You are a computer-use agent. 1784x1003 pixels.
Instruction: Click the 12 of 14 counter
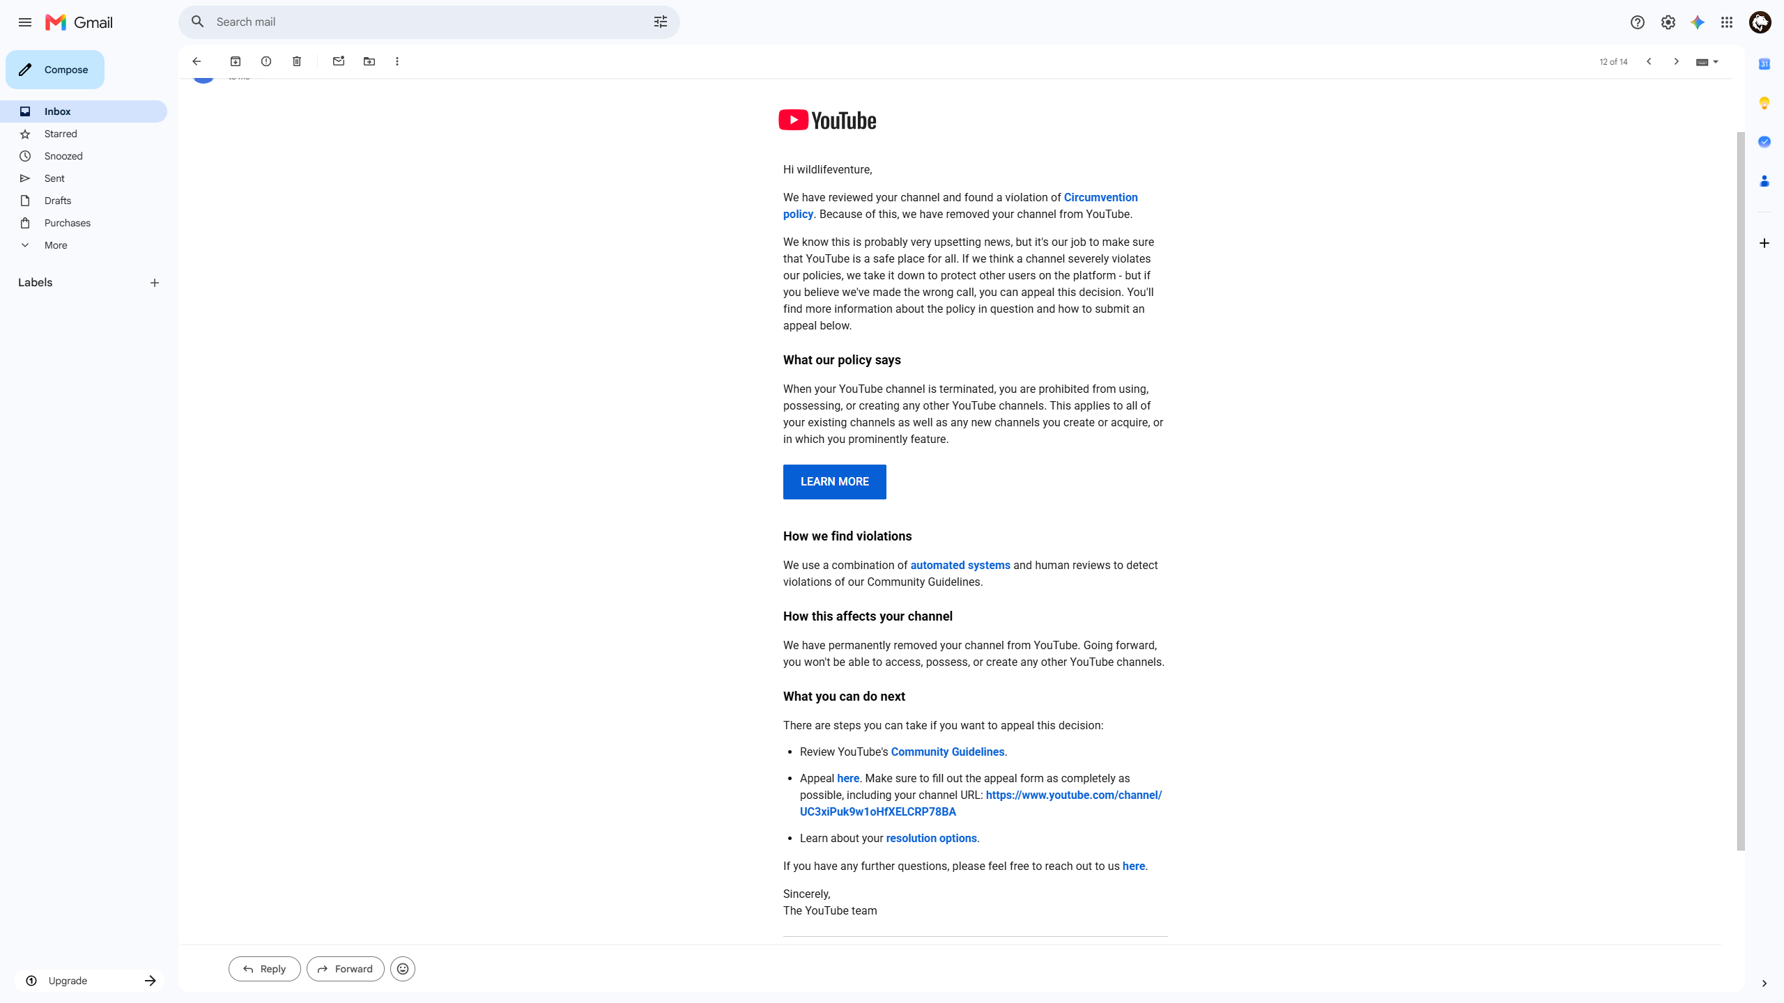click(1613, 62)
